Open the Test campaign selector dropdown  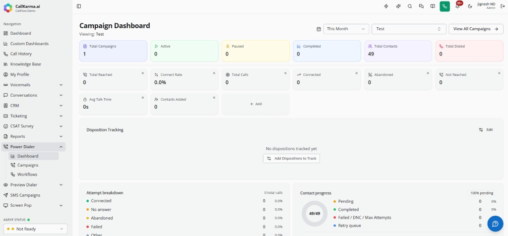click(x=409, y=29)
